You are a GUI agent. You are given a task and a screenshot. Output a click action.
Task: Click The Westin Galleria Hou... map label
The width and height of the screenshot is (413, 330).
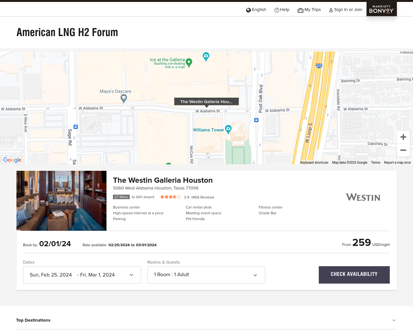tap(206, 102)
